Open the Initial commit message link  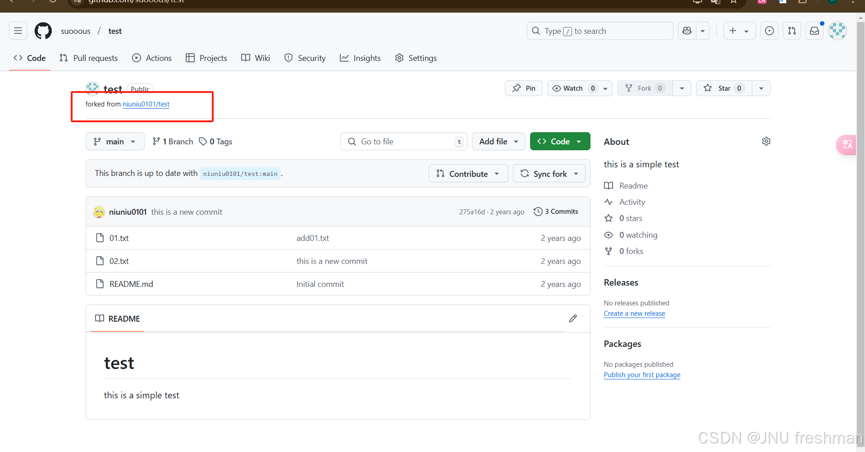coord(320,284)
